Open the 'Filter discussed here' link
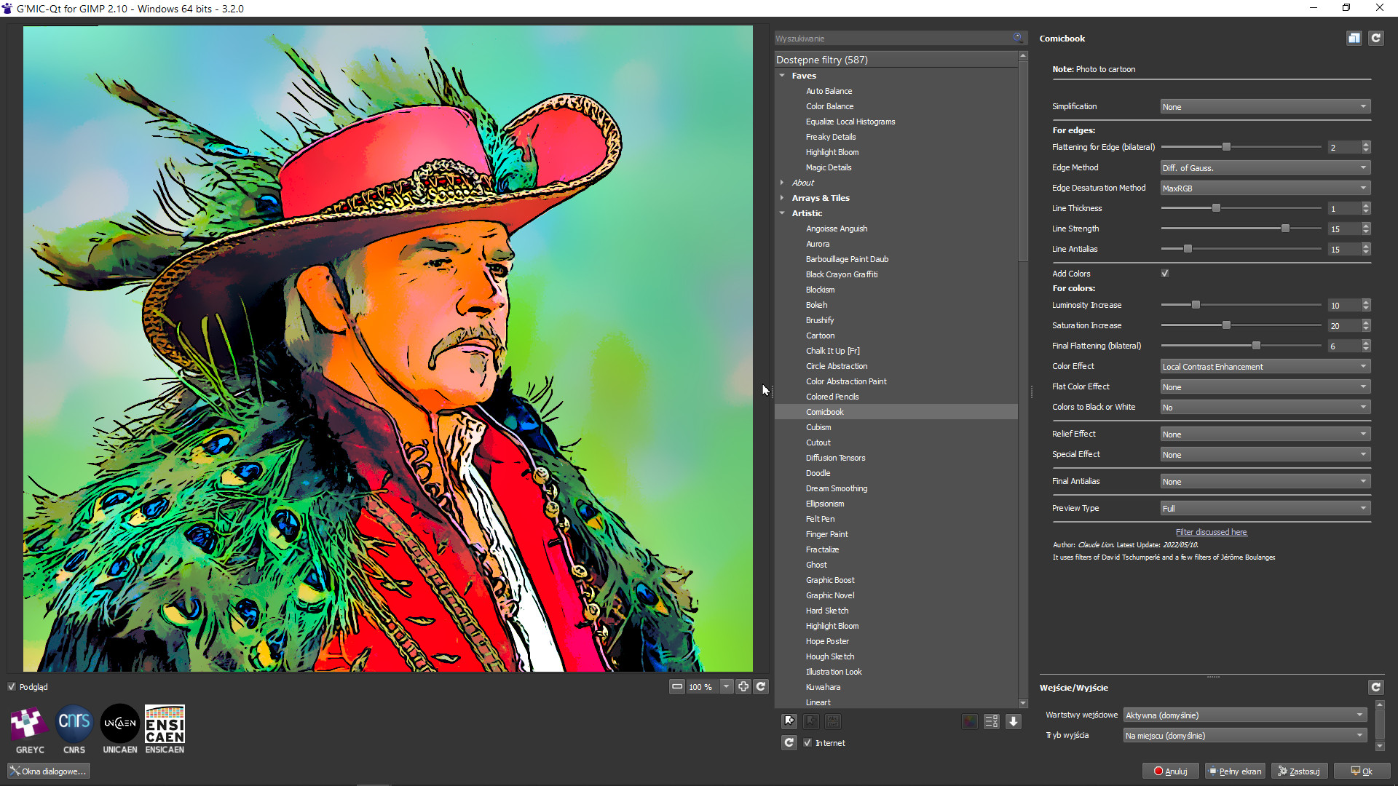 pos(1211,532)
